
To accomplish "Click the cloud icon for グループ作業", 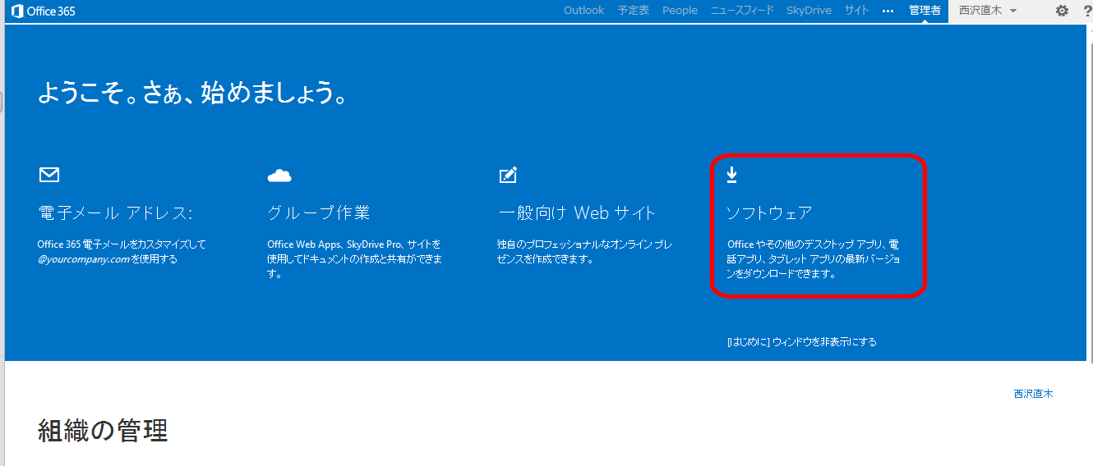I will (x=279, y=175).
